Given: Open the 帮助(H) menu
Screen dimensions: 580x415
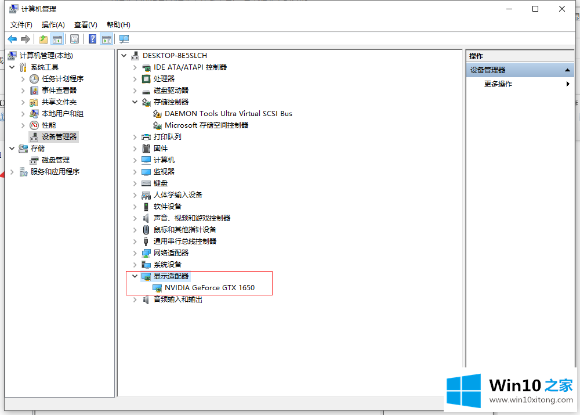Looking at the screenshot, I should (x=118, y=25).
